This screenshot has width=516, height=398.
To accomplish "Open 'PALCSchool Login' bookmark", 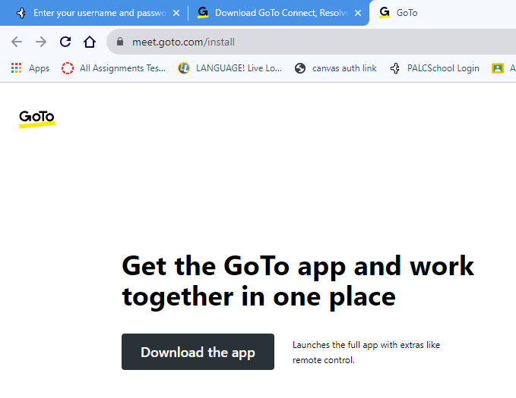I will coord(435,68).
